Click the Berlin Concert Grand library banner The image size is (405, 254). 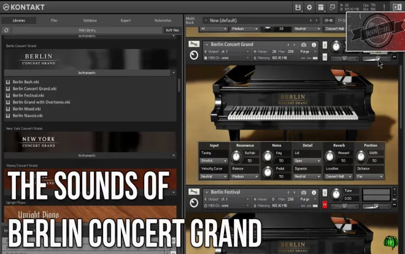(90, 59)
